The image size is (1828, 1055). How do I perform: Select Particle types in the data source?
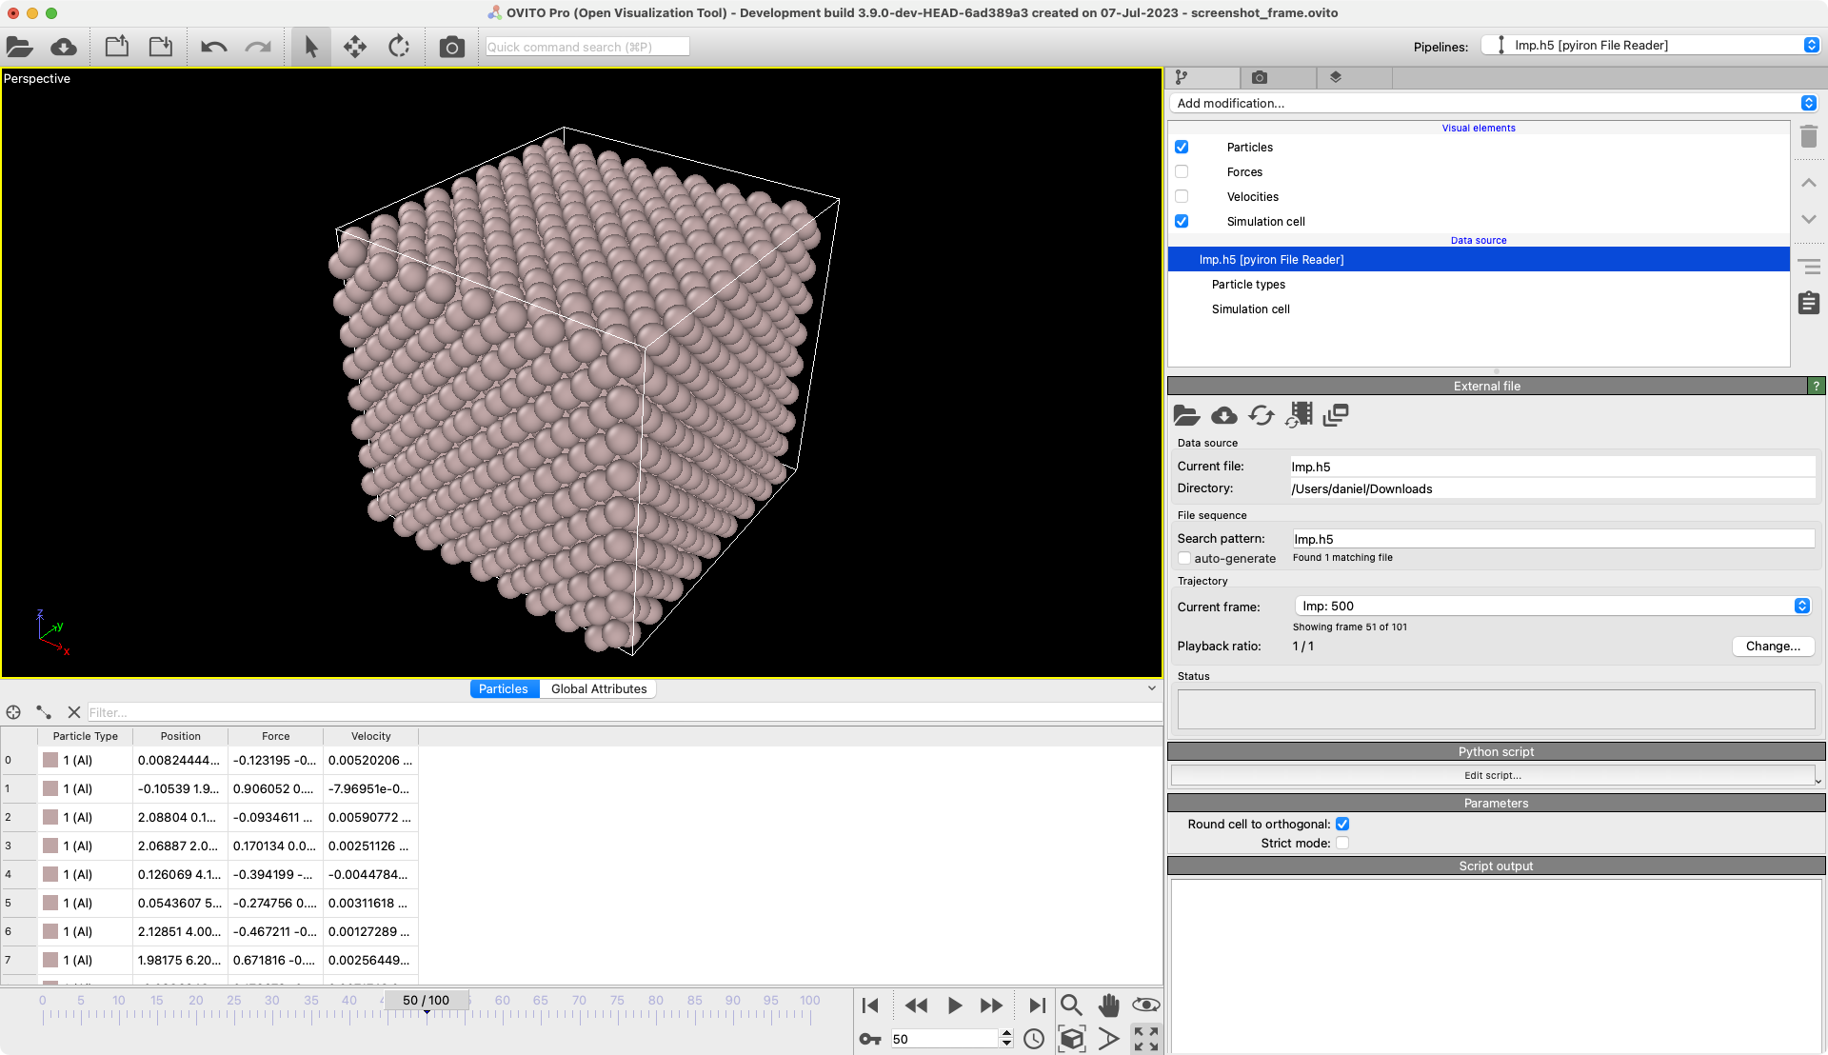pos(1248,284)
